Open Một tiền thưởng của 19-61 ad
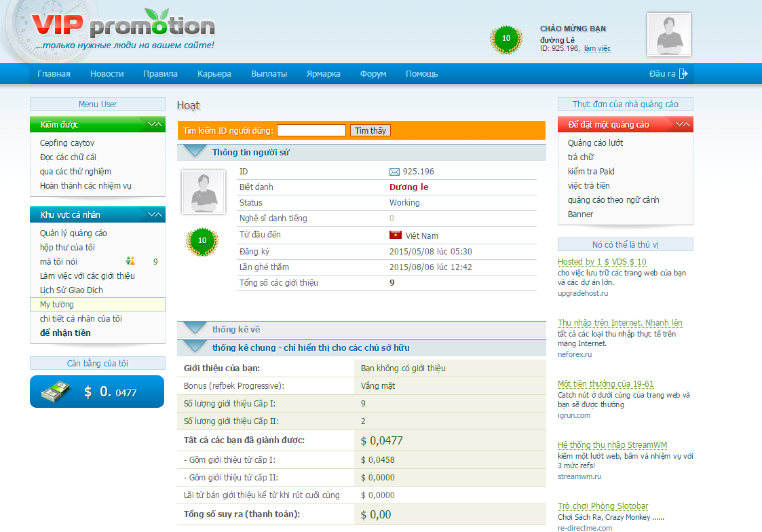Viewport: 762px width, 532px height. click(605, 384)
